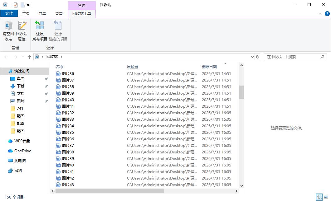
Task: Unpin 下载 from quick access pin
Action: pyautogui.click(x=46, y=86)
